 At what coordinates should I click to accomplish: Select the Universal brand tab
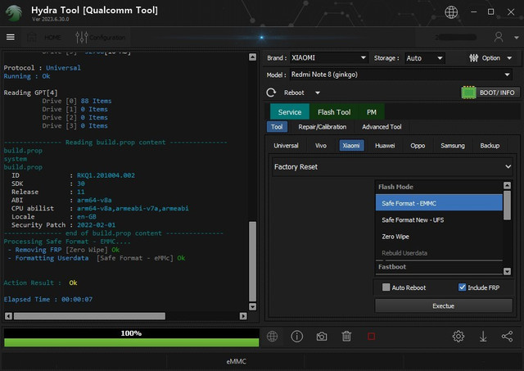(286, 146)
